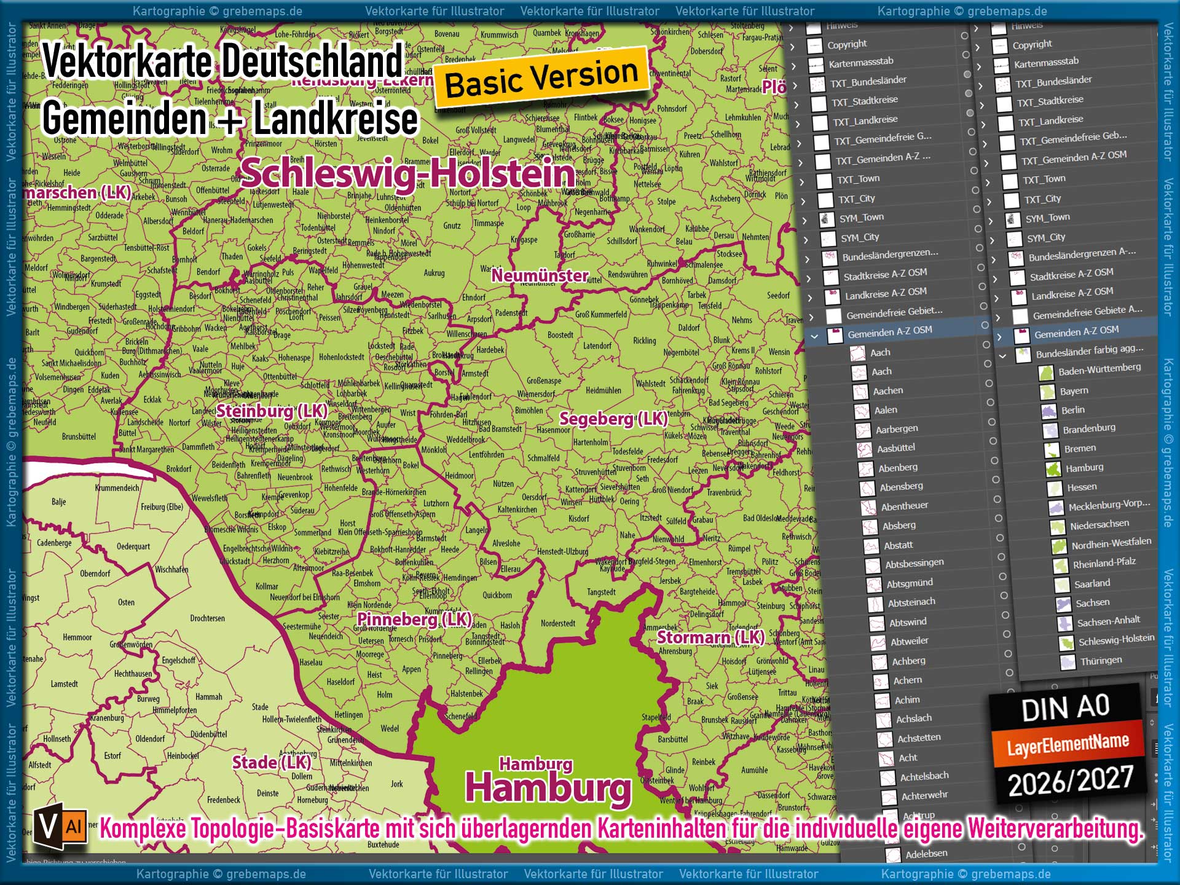Expand the TXT_Gemeinden A-Z ... layer chevron

point(800,163)
